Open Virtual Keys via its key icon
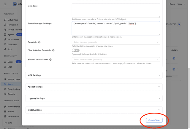The width and height of the screenshot is (190, 129). pos(5,20)
